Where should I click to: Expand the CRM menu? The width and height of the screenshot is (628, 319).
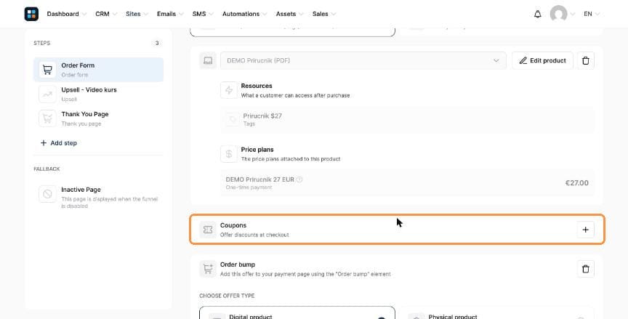point(106,14)
